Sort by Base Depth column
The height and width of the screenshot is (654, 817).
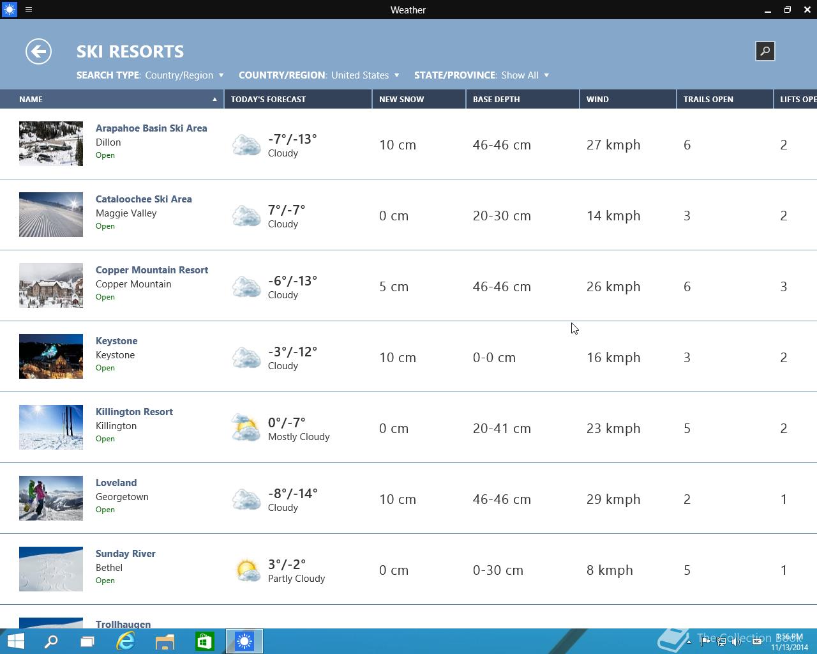[x=523, y=99]
